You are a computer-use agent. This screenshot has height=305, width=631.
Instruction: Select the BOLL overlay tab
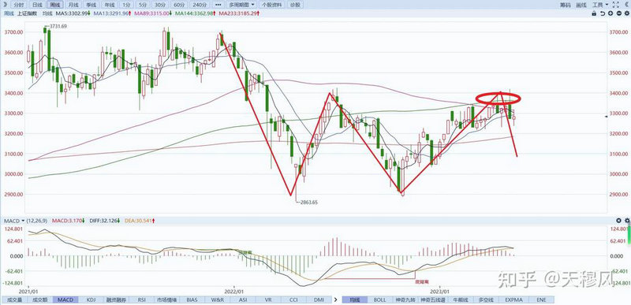pyautogui.click(x=379, y=299)
